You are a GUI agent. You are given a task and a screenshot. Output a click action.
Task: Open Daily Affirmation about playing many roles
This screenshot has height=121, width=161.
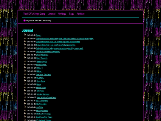click(60, 48)
